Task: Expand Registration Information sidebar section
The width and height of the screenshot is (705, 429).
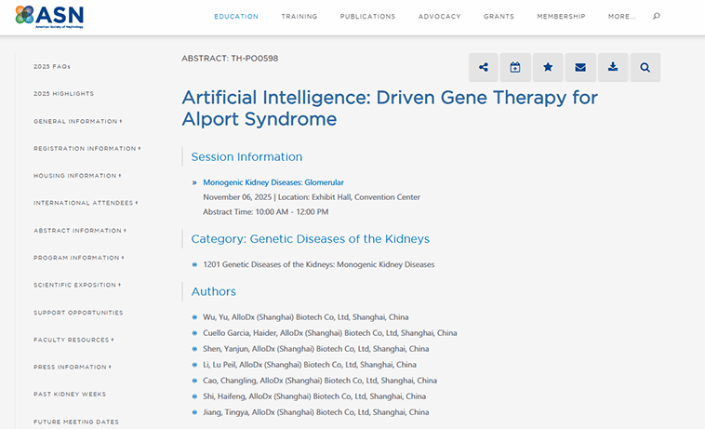Action: 86,149
